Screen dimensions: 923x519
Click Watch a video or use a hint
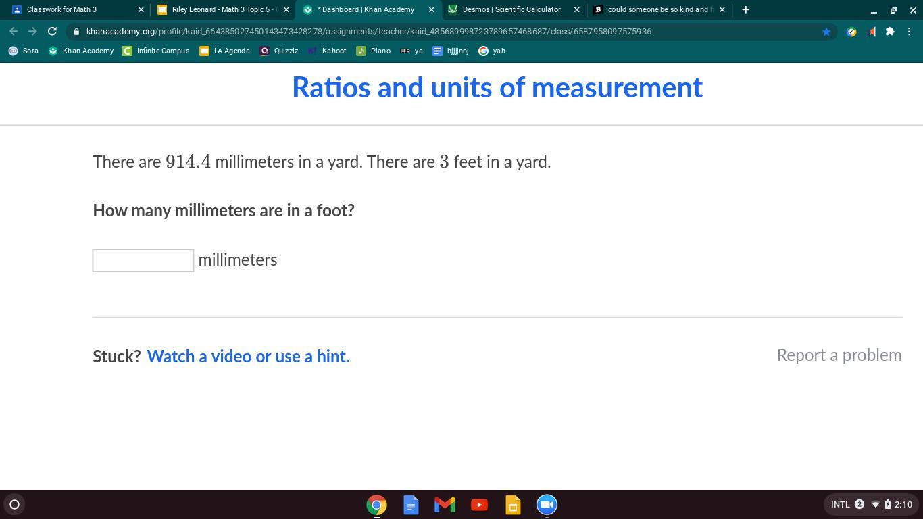click(x=248, y=356)
